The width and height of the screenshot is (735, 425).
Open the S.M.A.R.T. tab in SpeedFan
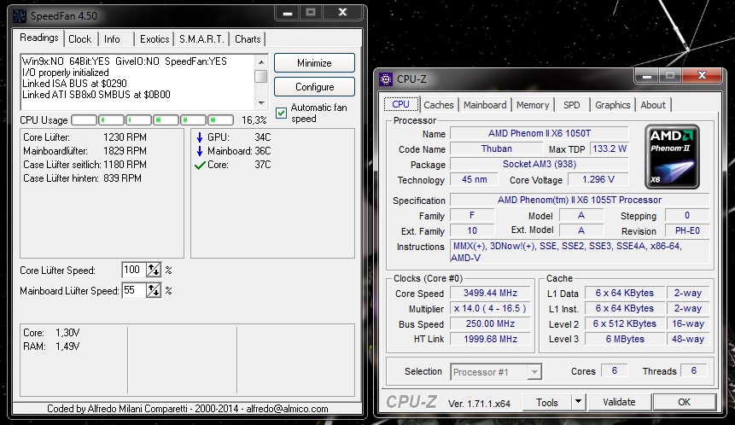[201, 39]
